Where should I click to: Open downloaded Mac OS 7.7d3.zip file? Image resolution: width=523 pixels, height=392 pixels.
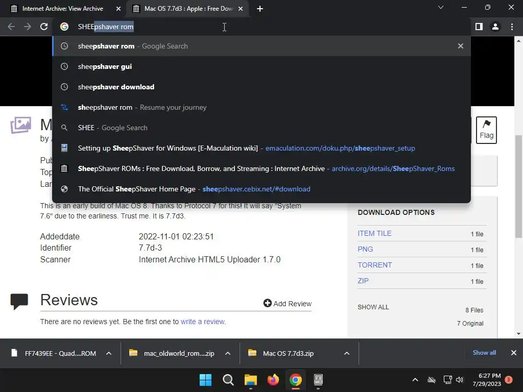coord(282,353)
